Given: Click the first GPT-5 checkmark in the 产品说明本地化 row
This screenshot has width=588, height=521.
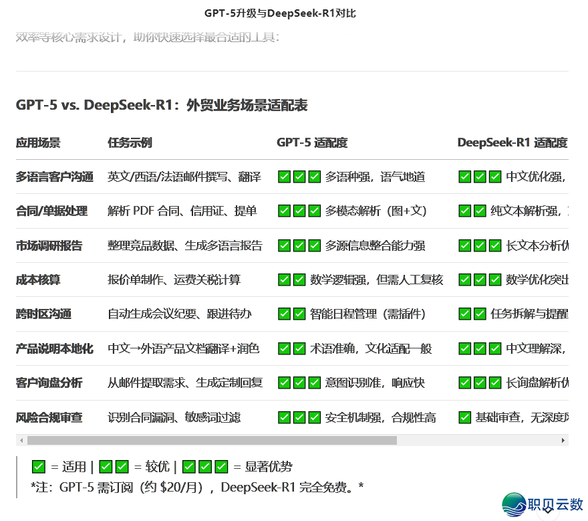Looking at the screenshot, I should [284, 348].
